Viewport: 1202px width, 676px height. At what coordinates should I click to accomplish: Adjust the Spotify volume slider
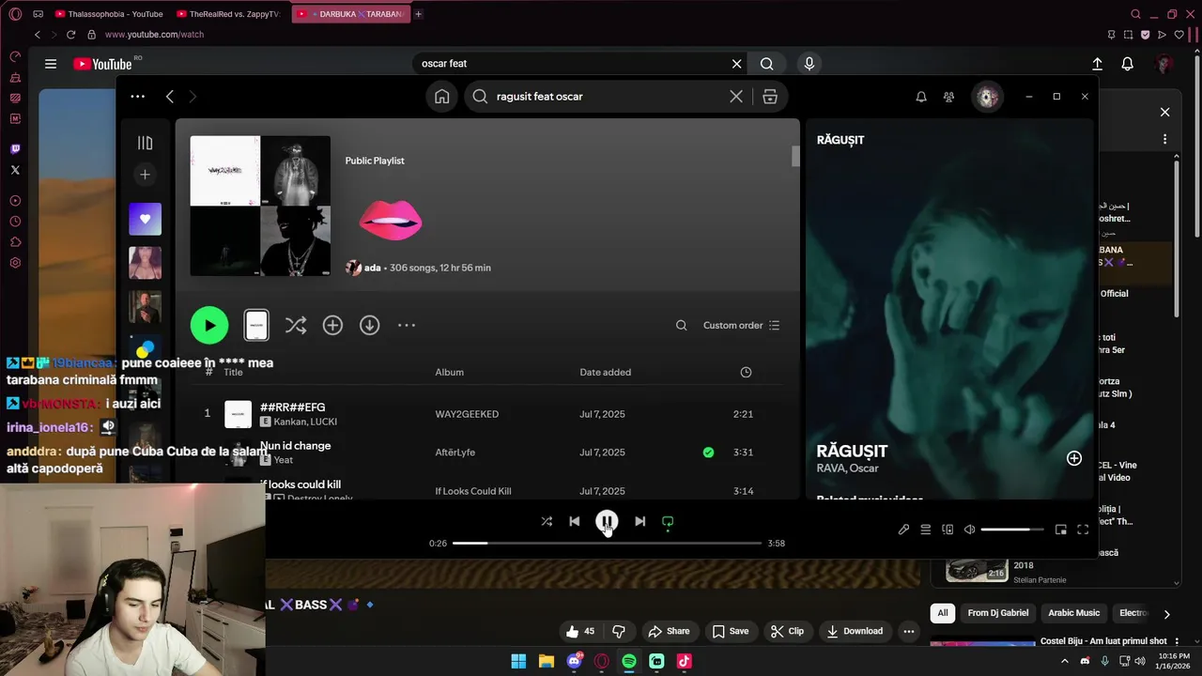coord(1012,530)
